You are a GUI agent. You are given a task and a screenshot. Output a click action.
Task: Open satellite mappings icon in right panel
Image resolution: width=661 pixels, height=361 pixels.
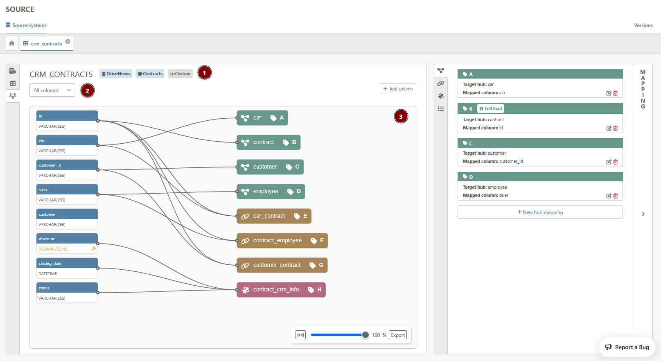(x=441, y=96)
